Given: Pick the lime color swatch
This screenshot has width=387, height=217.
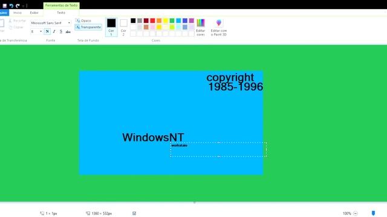Looking at the screenshot, I should point(172,27).
